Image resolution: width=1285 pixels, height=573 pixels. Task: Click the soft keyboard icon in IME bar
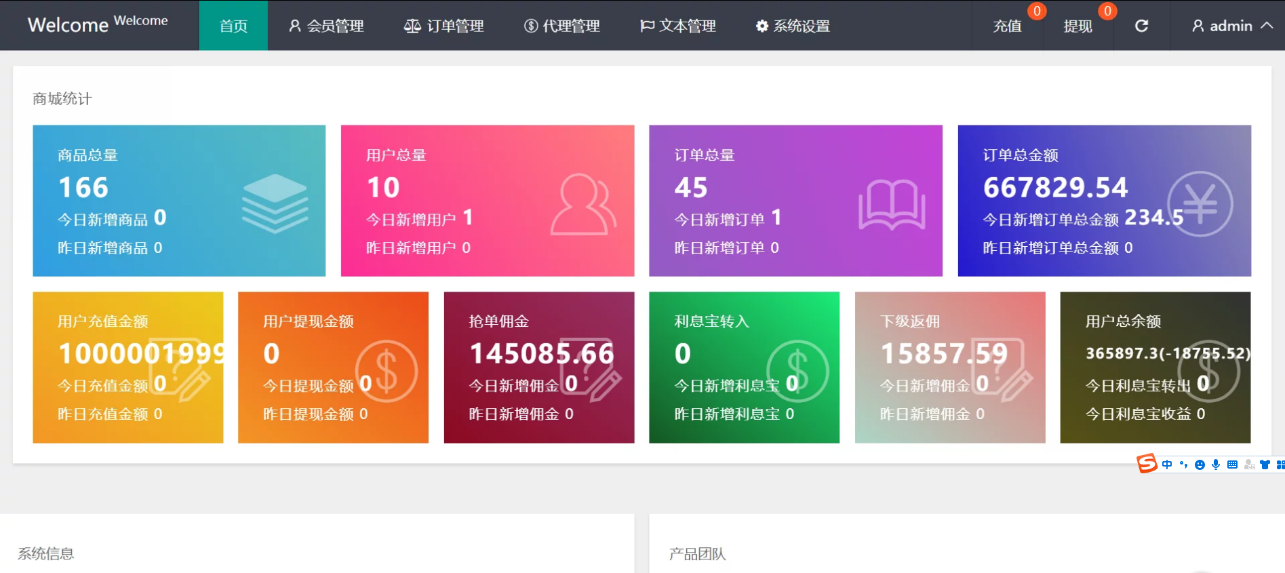point(1232,465)
